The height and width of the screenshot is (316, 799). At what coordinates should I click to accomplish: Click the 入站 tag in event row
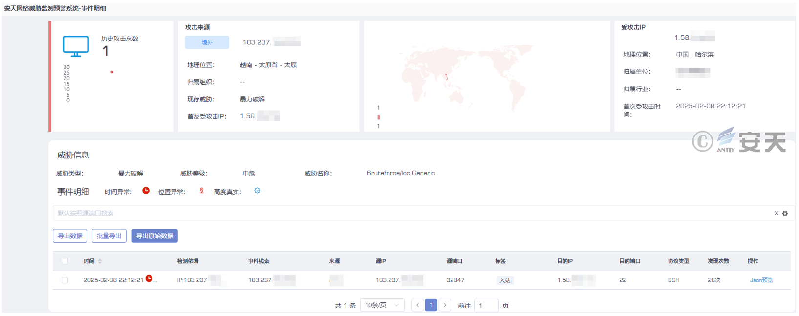505,280
